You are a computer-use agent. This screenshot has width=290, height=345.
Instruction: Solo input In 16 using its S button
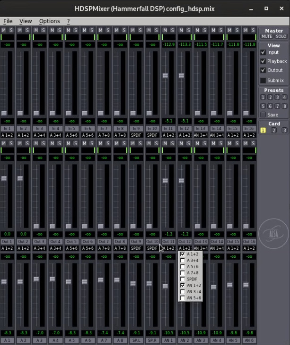point(253,30)
